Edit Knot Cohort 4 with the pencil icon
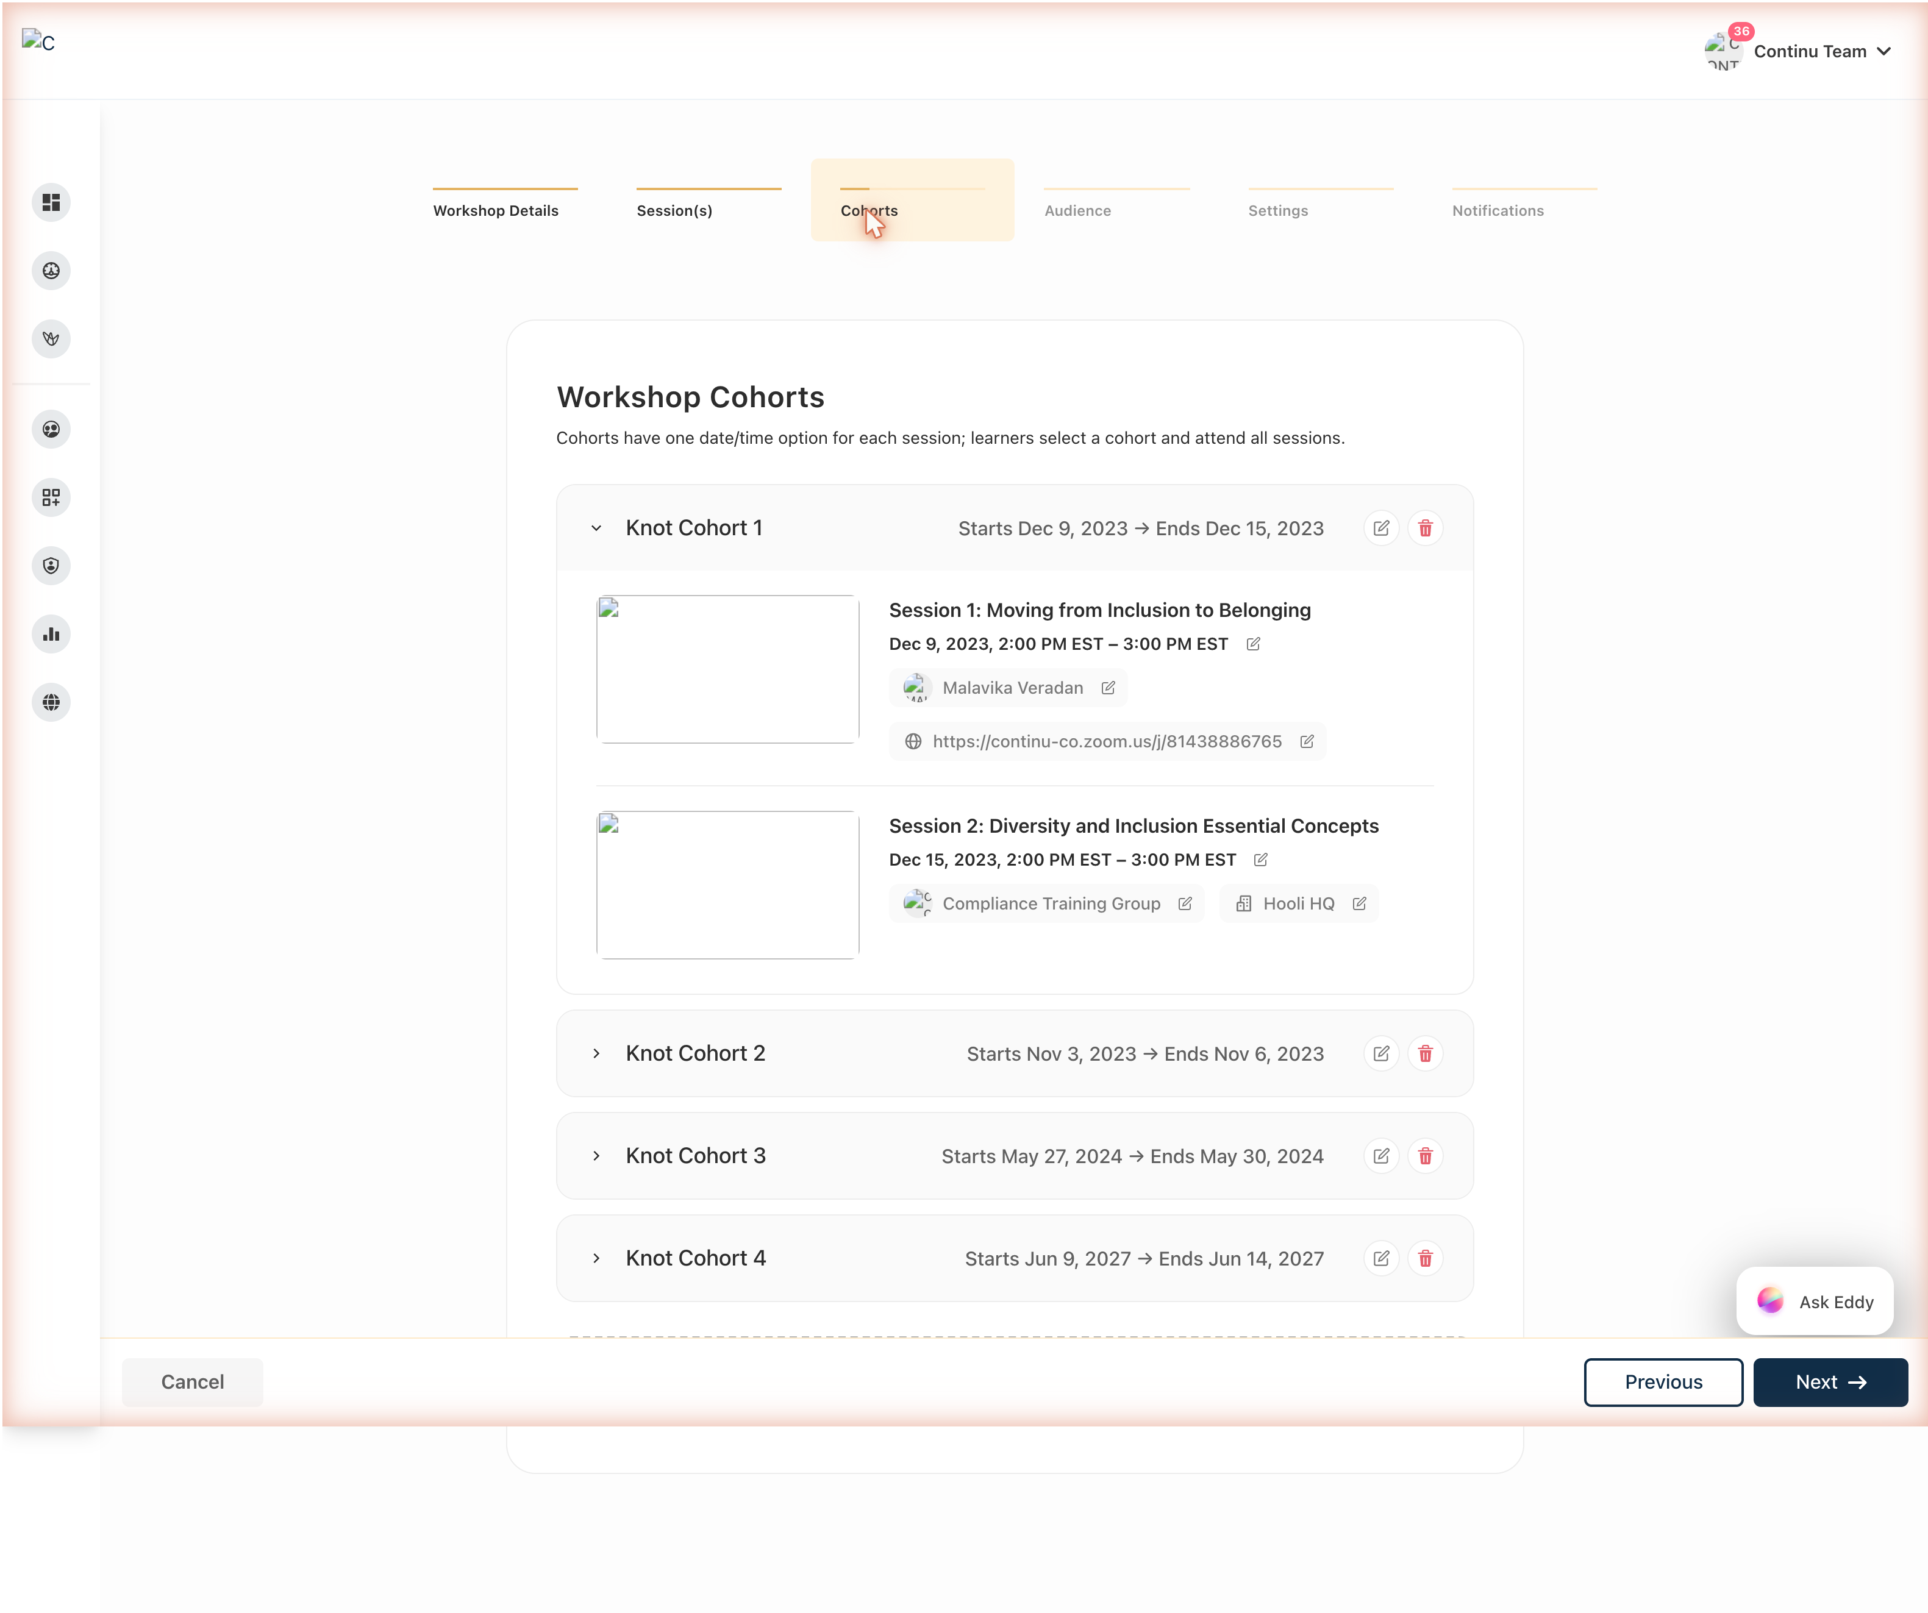This screenshot has width=1928, height=1613. [1381, 1258]
